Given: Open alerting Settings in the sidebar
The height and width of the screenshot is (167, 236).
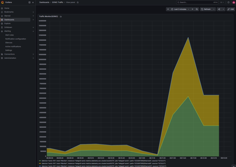Looking at the screenshot, I should pyautogui.click(x=8, y=51).
